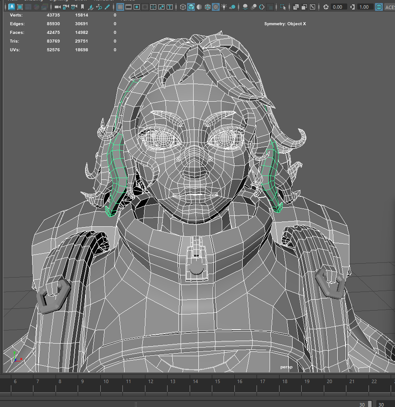
Task: Enable the 2D Pan/Zoom icon
Action: tap(99, 7)
